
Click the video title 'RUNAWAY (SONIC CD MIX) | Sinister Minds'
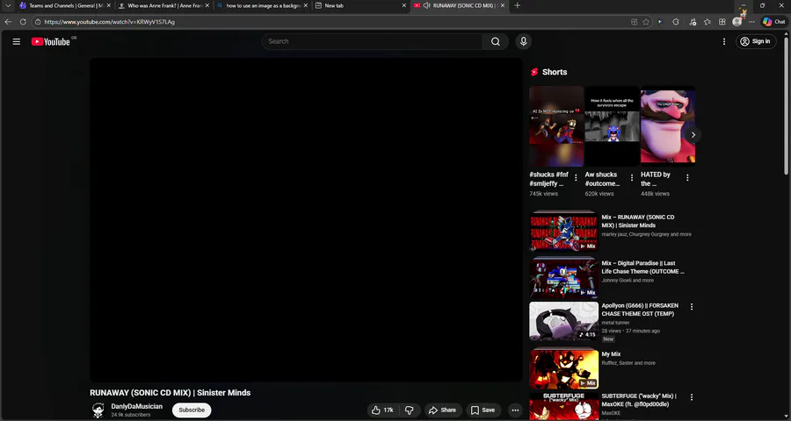pos(170,393)
